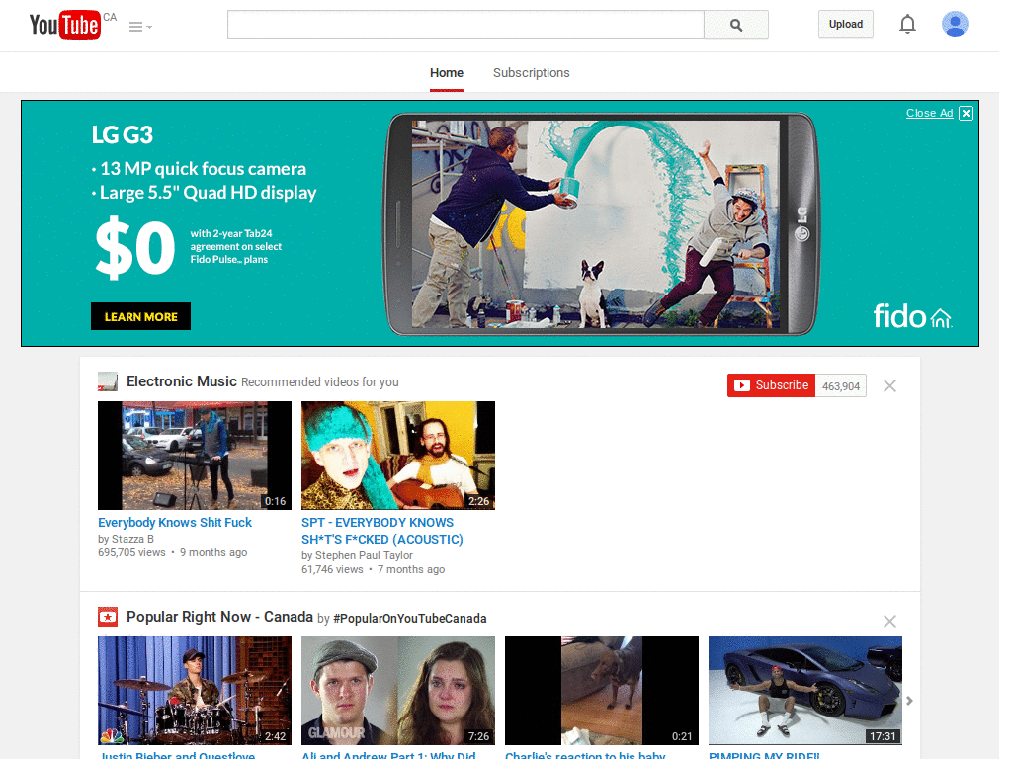Open 'Popular Right Now - Canada' heading
Screen dimensions: 1012x759
pos(219,617)
